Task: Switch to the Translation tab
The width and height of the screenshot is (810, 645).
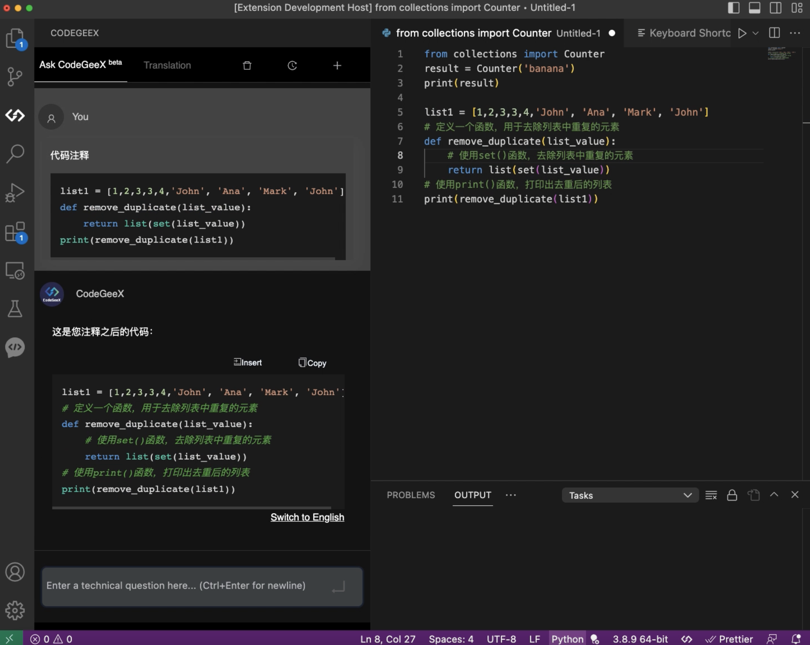Action: click(x=167, y=65)
